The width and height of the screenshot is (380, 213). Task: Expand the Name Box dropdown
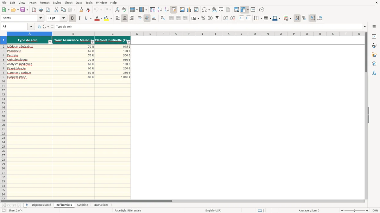click(x=31, y=27)
